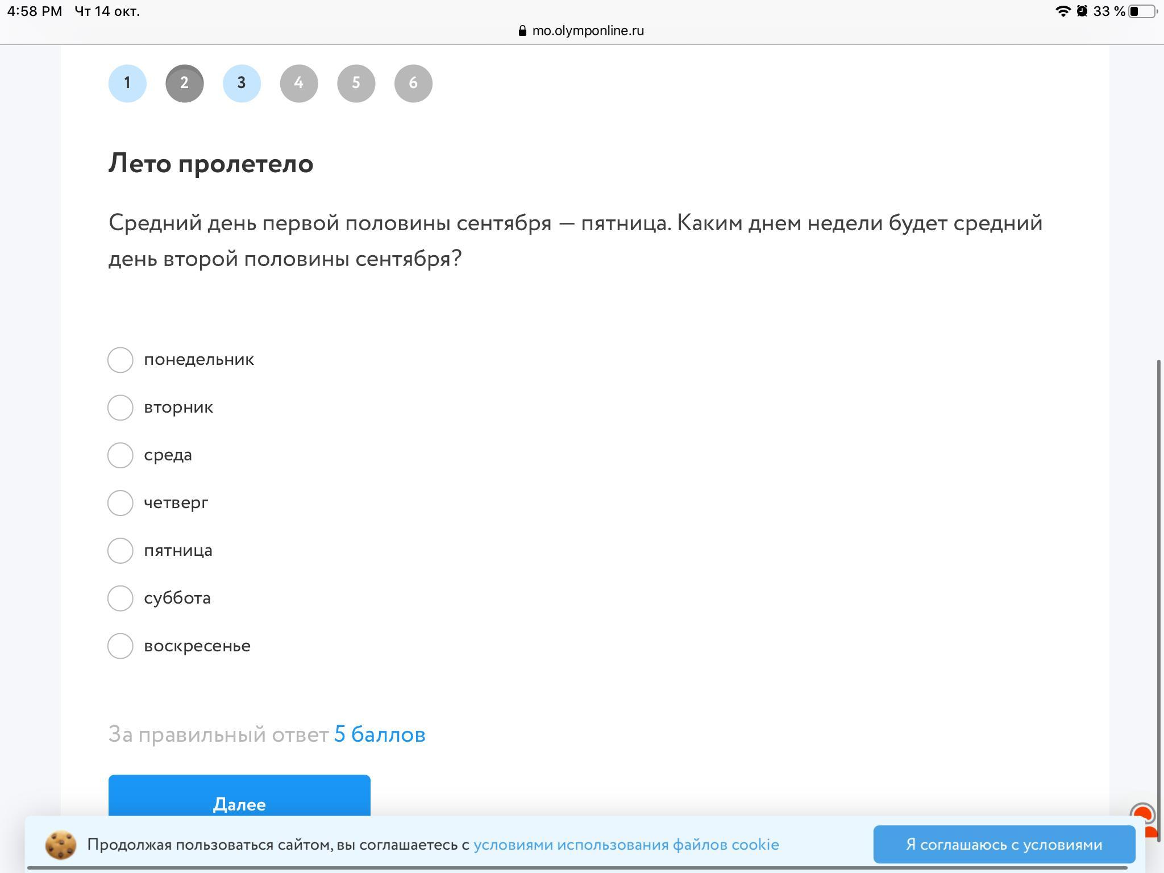Image resolution: width=1164 pixels, height=873 pixels.
Task: Accept cookies with Я соглашаюсь с условиями
Action: click(1004, 845)
